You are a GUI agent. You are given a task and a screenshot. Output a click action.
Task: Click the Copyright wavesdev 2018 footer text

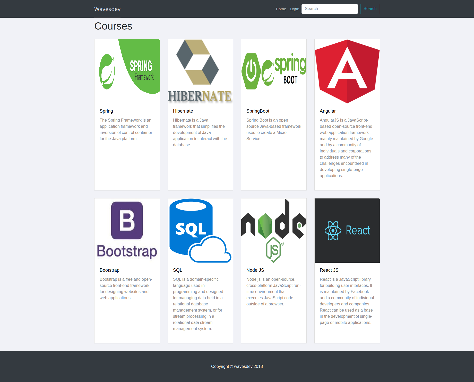click(237, 367)
